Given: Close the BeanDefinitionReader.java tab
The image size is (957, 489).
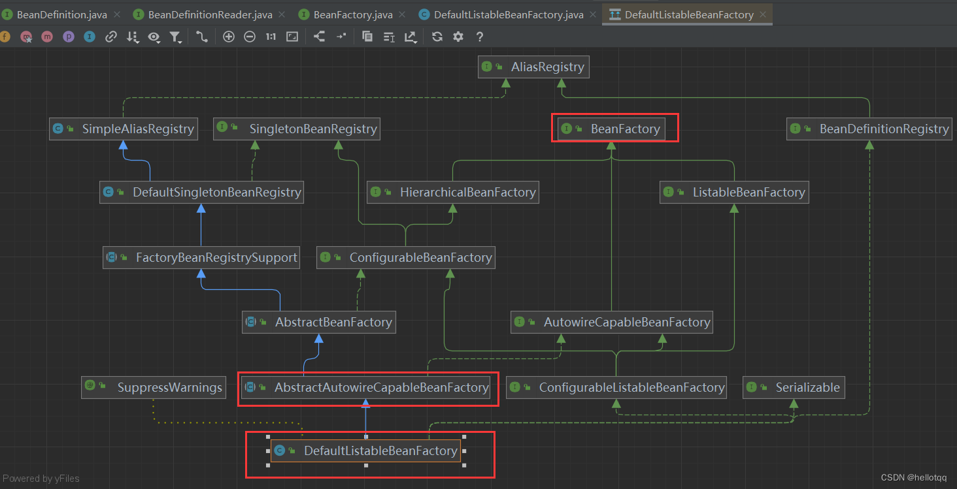Looking at the screenshot, I should (x=282, y=14).
